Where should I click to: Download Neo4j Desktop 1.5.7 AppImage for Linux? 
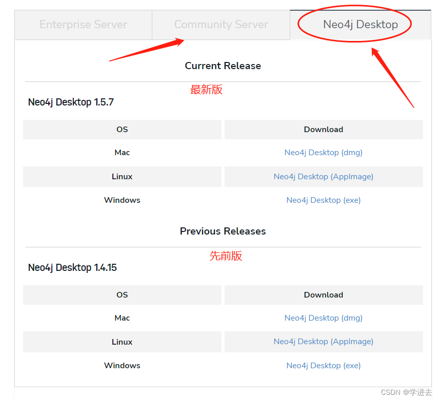(x=323, y=177)
